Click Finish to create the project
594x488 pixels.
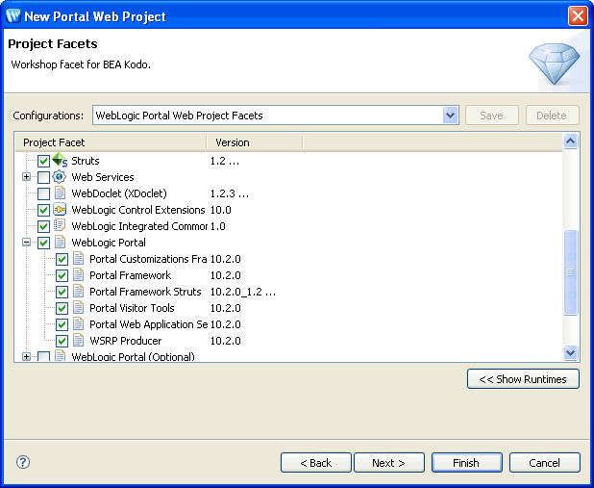pyautogui.click(x=467, y=463)
